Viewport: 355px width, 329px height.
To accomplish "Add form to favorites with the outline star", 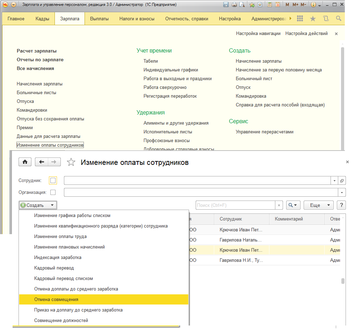I will pos(71,162).
